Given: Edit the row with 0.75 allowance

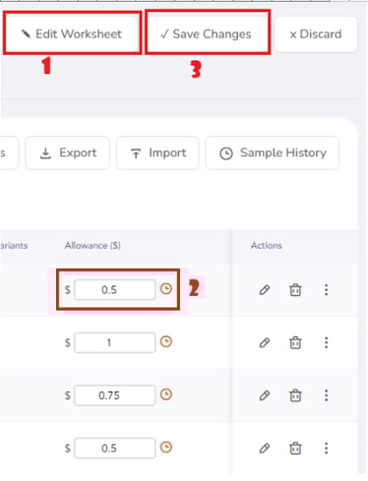Looking at the screenshot, I should coord(265,395).
